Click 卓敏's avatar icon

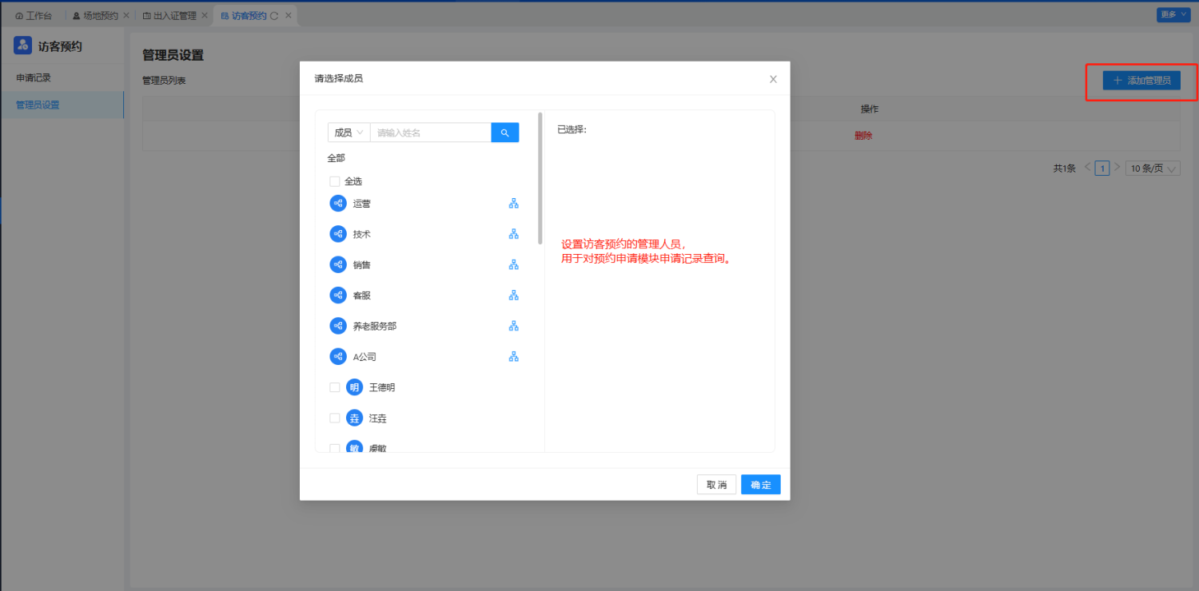click(x=355, y=447)
